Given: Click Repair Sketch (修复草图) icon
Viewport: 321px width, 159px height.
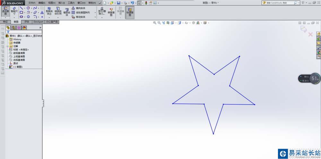Looking at the screenshot, I should (111, 12).
